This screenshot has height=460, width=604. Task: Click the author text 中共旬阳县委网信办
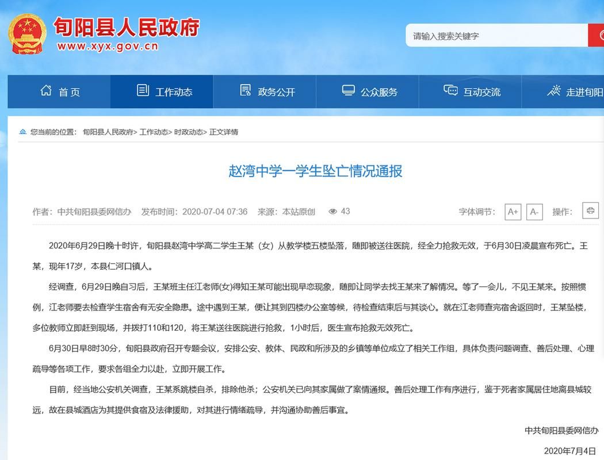click(94, 212)
